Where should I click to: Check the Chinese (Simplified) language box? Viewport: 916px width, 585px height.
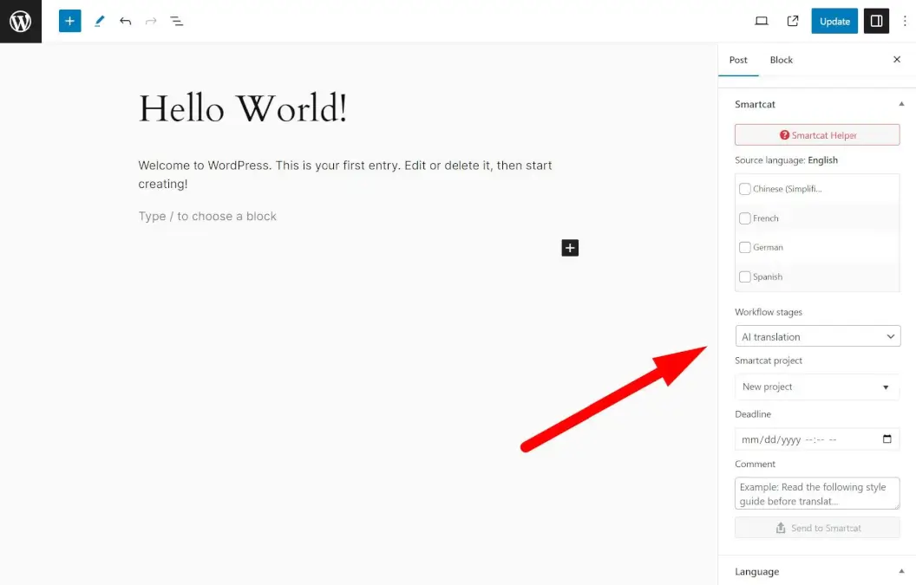click(745, 189)
